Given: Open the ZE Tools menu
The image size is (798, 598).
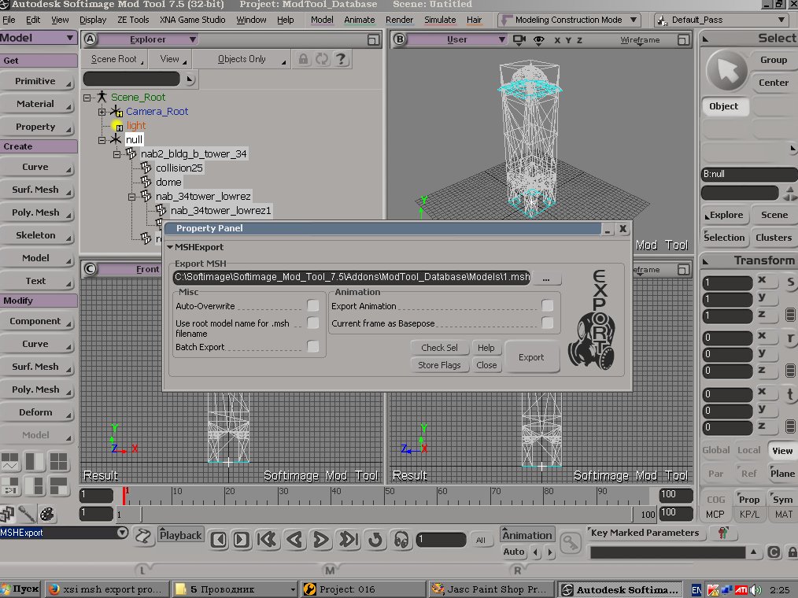Looking at the screenshot, I should coord(133,20).
